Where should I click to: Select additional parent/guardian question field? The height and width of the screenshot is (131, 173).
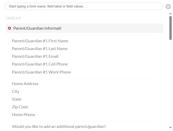(x=59, y=127)
